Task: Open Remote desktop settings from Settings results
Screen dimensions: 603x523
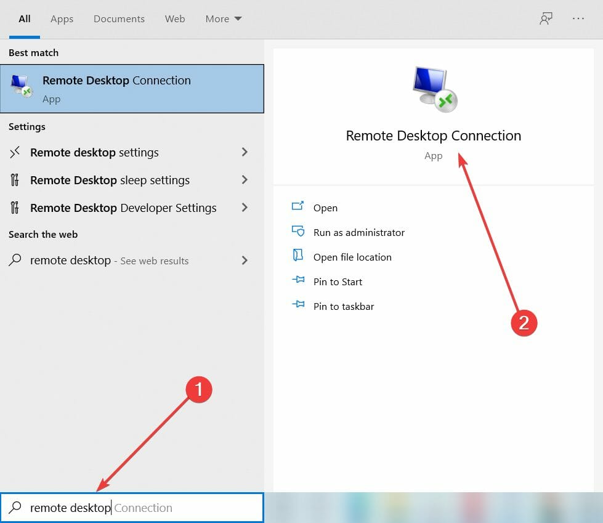Action: pyautogui.click(x=95, y=152)
